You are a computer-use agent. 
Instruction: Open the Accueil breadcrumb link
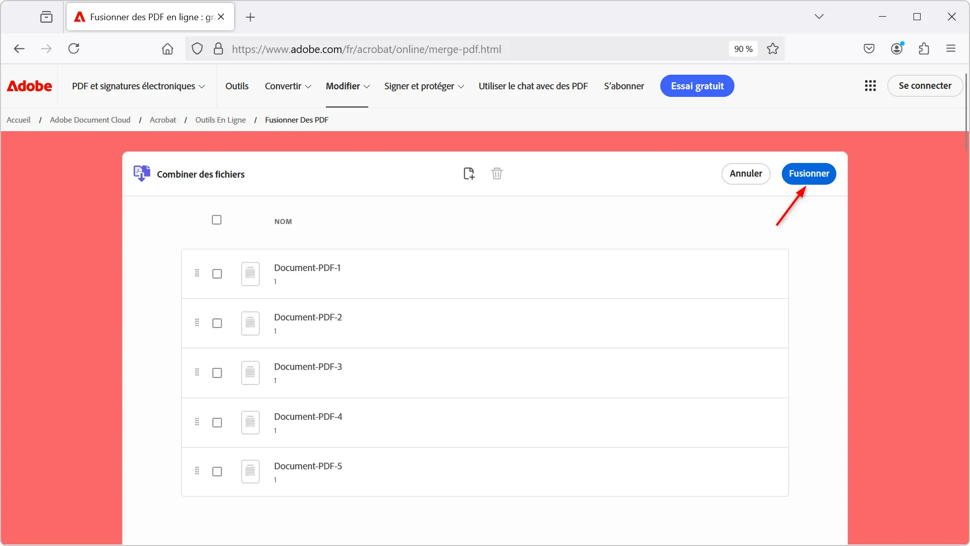click(19, 120)
